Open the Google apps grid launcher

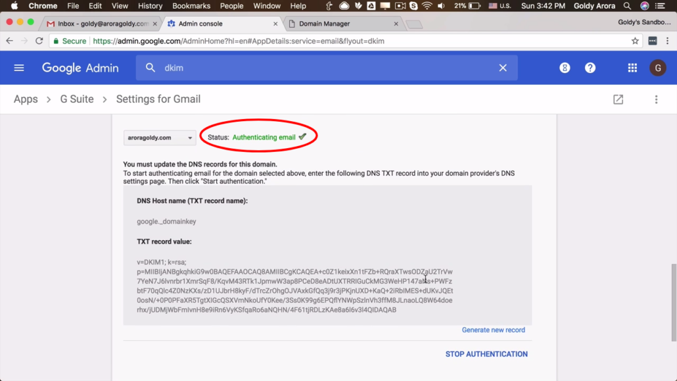click(x=632, y=68)
